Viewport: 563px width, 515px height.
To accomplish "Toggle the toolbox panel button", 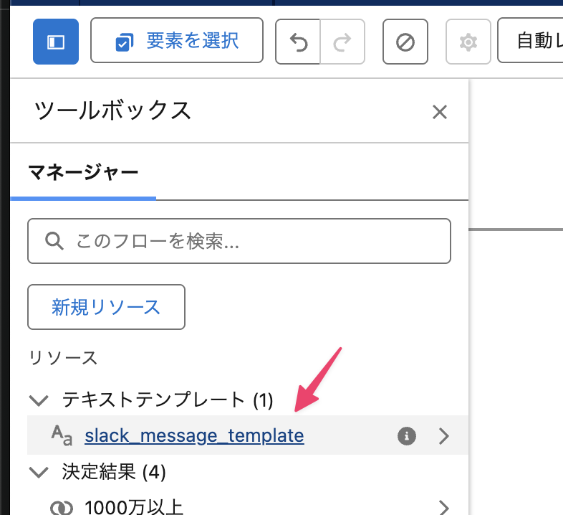I will (56, 42).
